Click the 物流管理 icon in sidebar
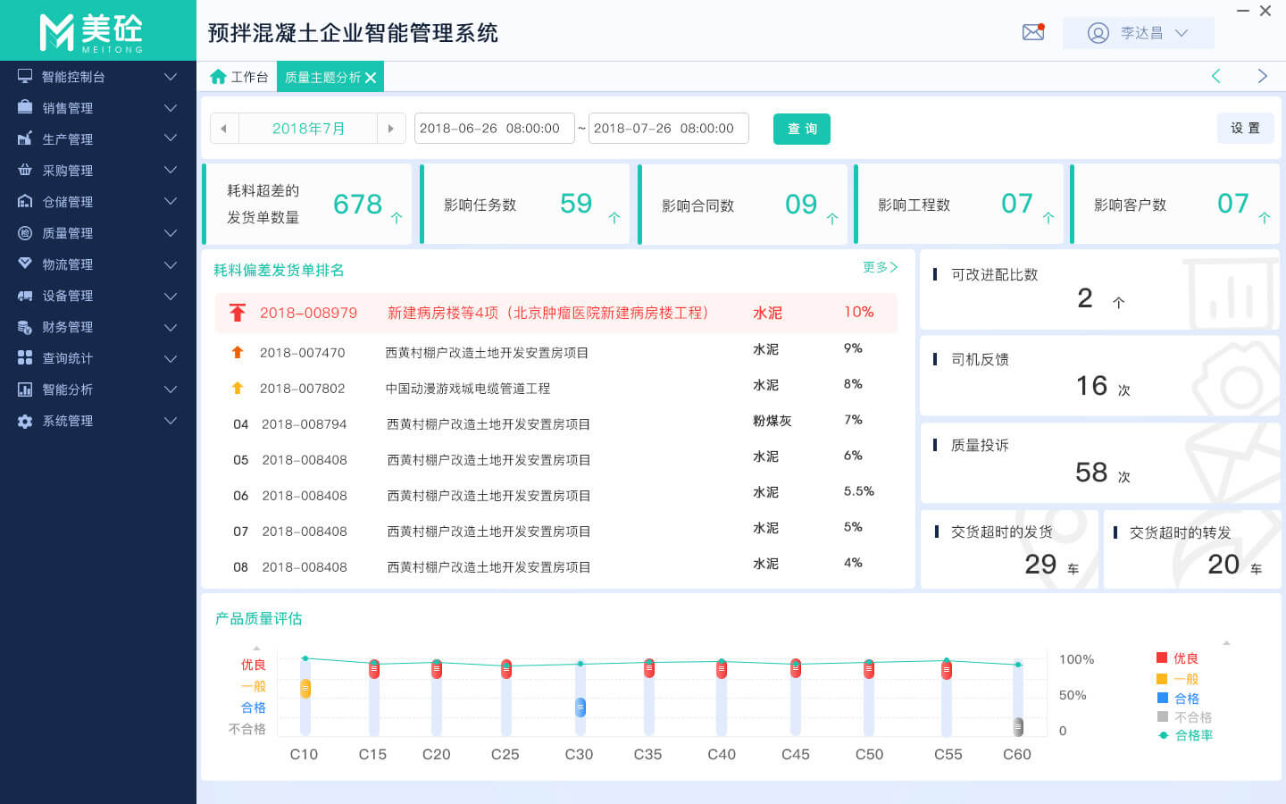1286x804 pixels. (x=25, y=264)
